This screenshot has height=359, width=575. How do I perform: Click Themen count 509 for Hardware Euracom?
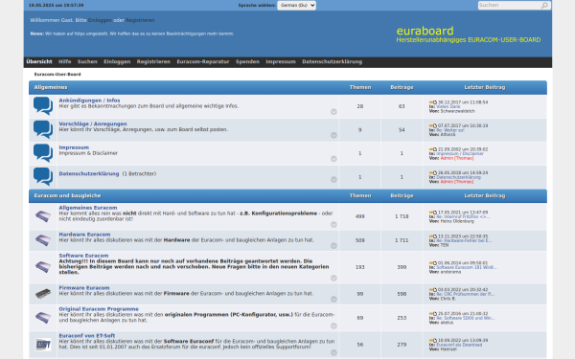click(359, 240)
